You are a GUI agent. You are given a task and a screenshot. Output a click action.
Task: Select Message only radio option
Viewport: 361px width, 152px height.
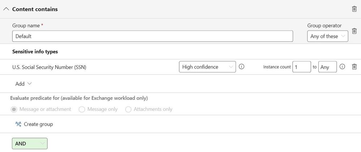(x=82, y=109)
